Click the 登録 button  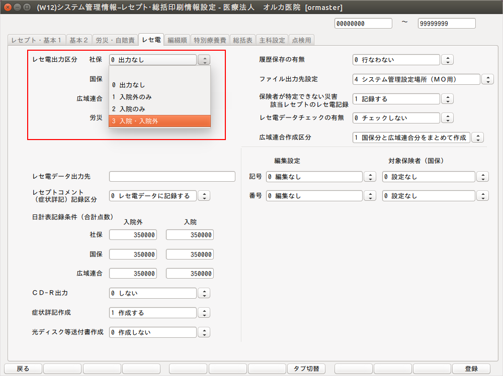coord(471,368)
